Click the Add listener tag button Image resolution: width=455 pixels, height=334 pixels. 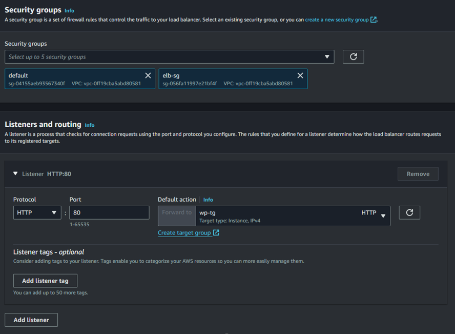[45, 281]
